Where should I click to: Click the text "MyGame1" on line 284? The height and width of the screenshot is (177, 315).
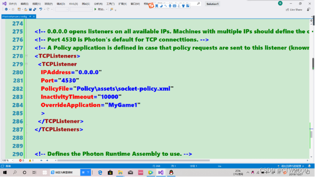pyautogui.click(x=123, y=105)
